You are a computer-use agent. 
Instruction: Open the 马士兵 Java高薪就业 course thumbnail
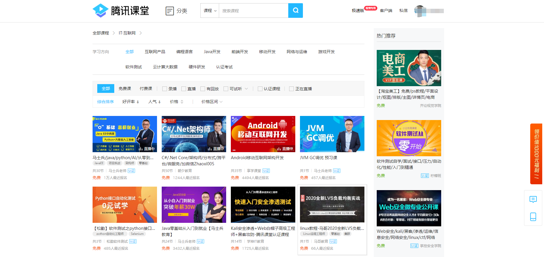[125, 134]
